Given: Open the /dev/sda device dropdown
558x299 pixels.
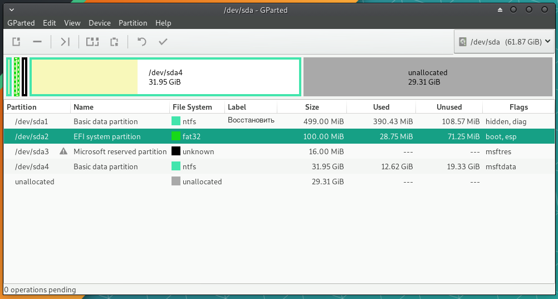Looking at the screenshot, I should pyautogui.click(x=503, y=42).
